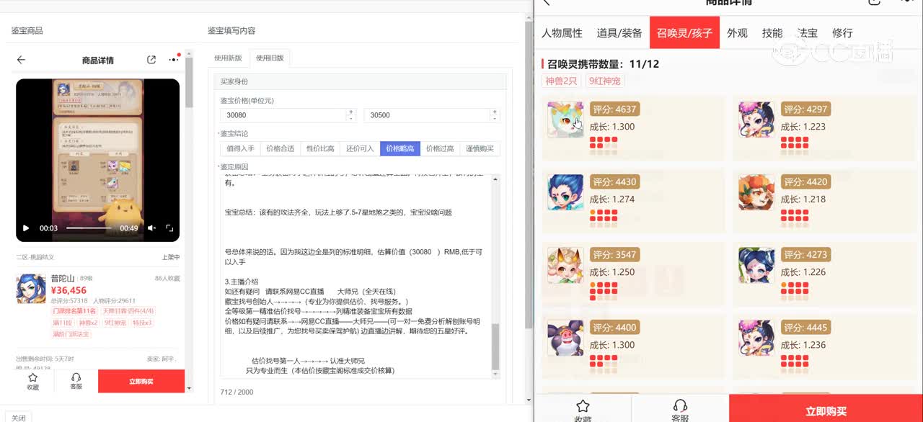
Task: Seek along the video progress bar
Action: coord(89,228)
